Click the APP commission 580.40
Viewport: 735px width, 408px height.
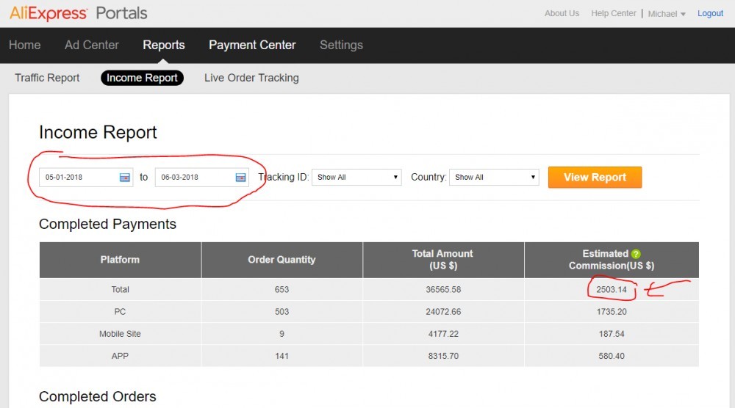(612, 356)
